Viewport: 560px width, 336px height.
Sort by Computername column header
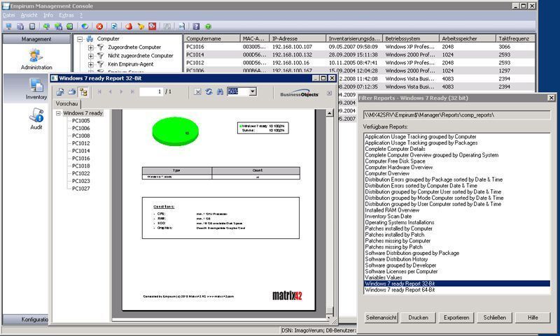tap(212, 38)
